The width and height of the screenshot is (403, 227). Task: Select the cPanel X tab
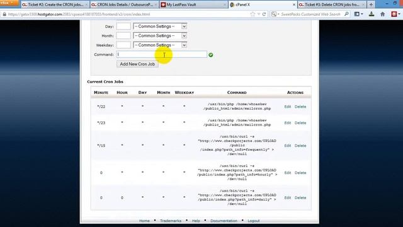[x=263, y=4]
